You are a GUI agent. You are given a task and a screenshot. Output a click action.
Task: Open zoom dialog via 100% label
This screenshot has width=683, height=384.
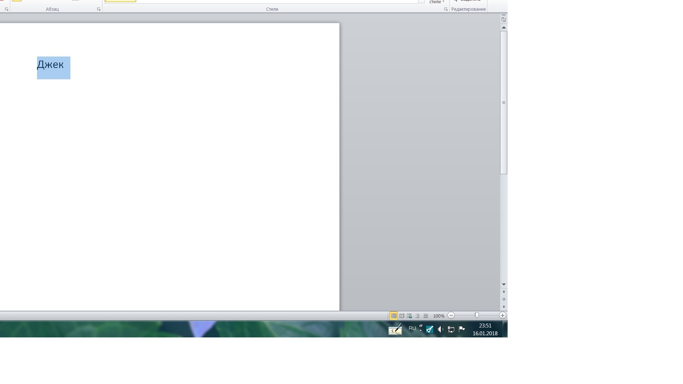click(x=439, y=316)
